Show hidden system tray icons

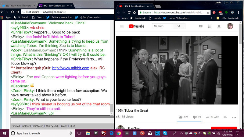tap(181, 133)
